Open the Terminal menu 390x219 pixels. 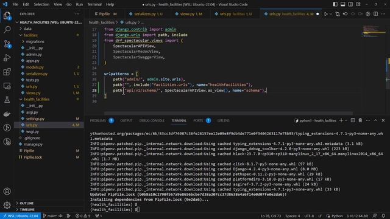point(94,4)
